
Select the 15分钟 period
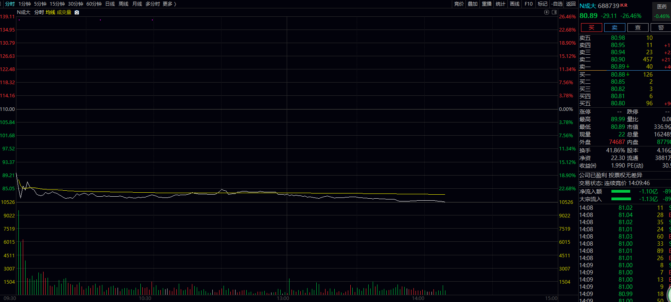tap(57, 4)
